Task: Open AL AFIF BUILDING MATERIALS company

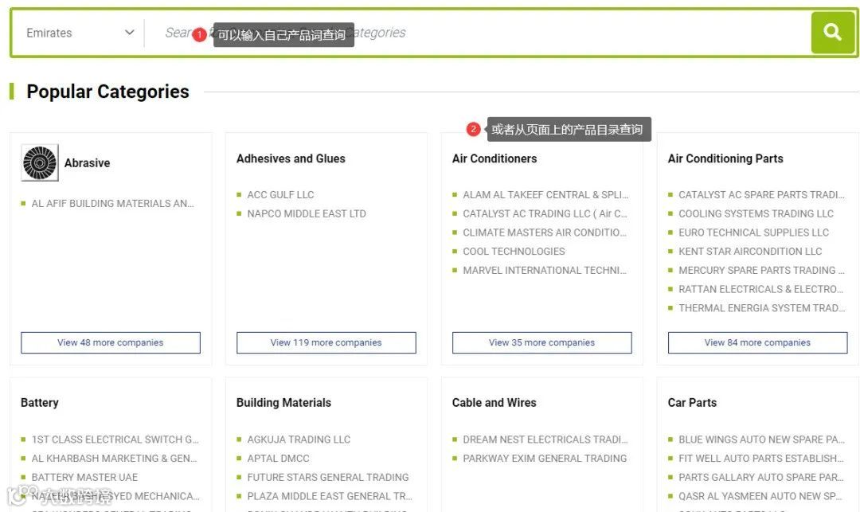Action: tap(112, 203)
